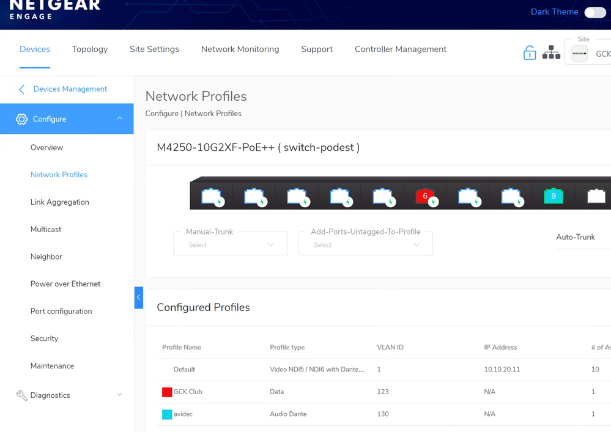
Task: Open the Security page
Action: (x=45, y=339)
